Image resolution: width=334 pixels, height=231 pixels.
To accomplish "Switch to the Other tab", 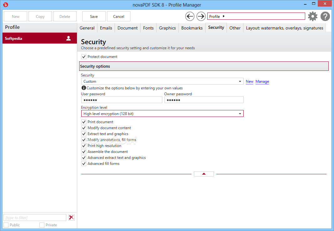I will click(235, 28).
